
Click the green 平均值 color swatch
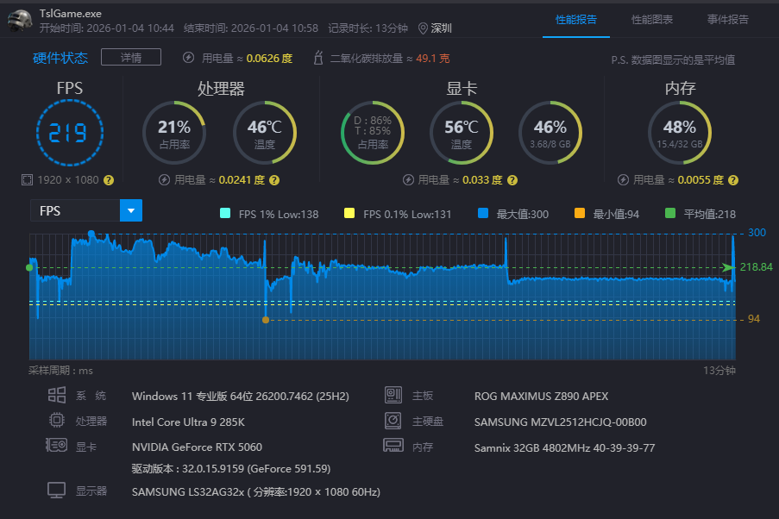[670, 214]
